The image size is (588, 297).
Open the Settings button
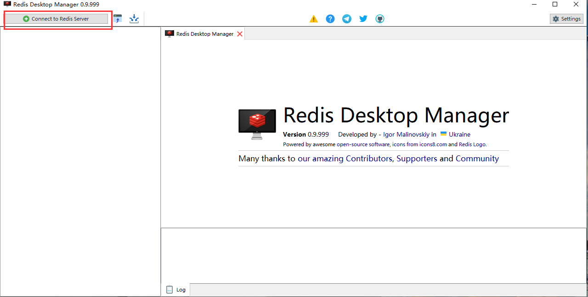[566, 19]
